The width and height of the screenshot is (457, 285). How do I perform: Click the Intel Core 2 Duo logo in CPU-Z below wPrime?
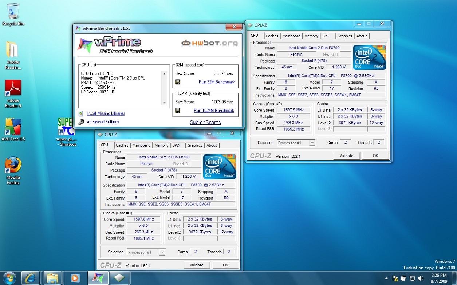pos(220,166)
